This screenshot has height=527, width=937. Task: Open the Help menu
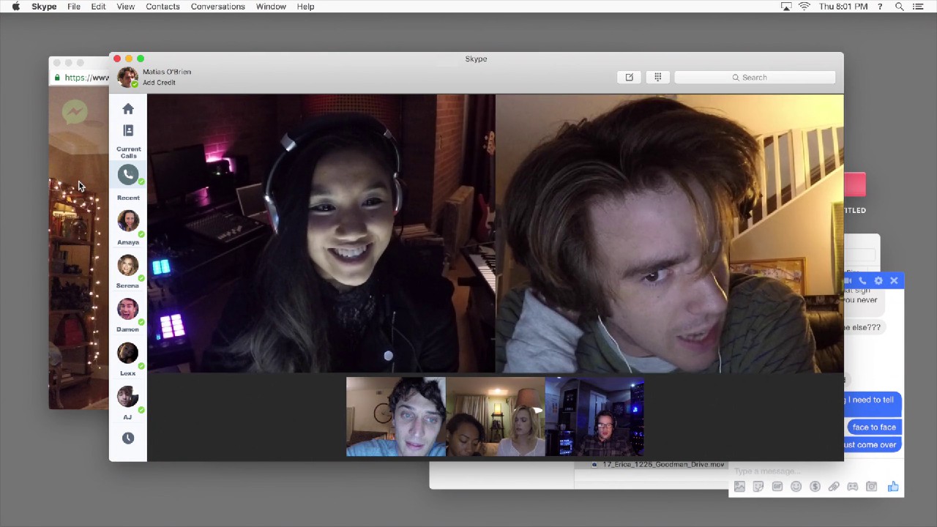305,7
